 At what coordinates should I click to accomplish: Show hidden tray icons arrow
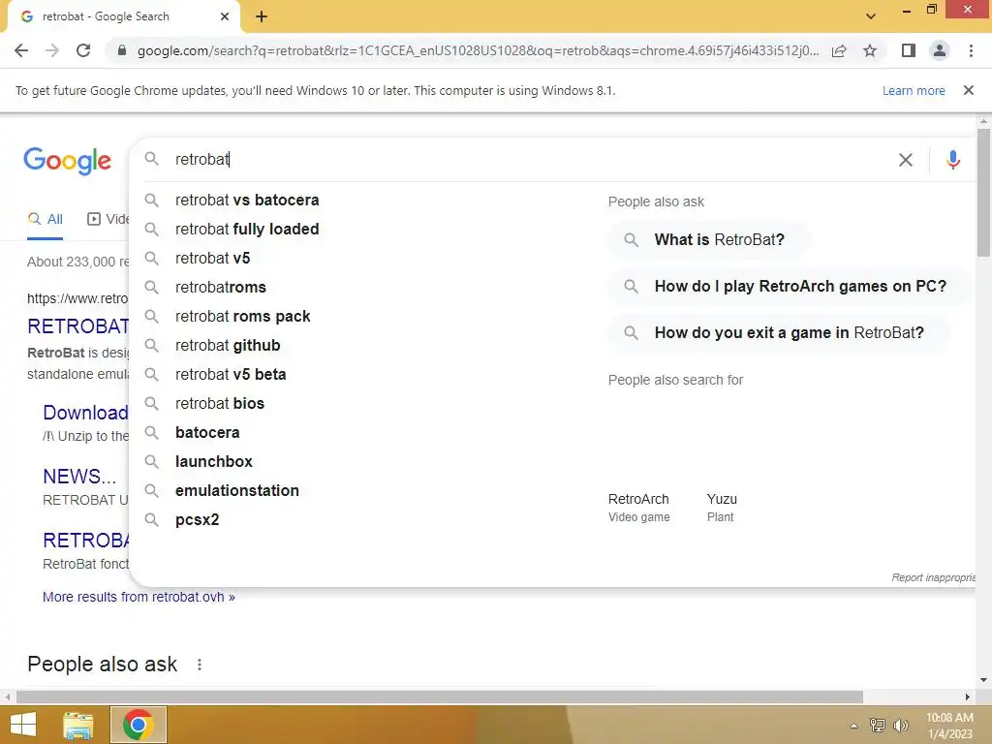854,726
